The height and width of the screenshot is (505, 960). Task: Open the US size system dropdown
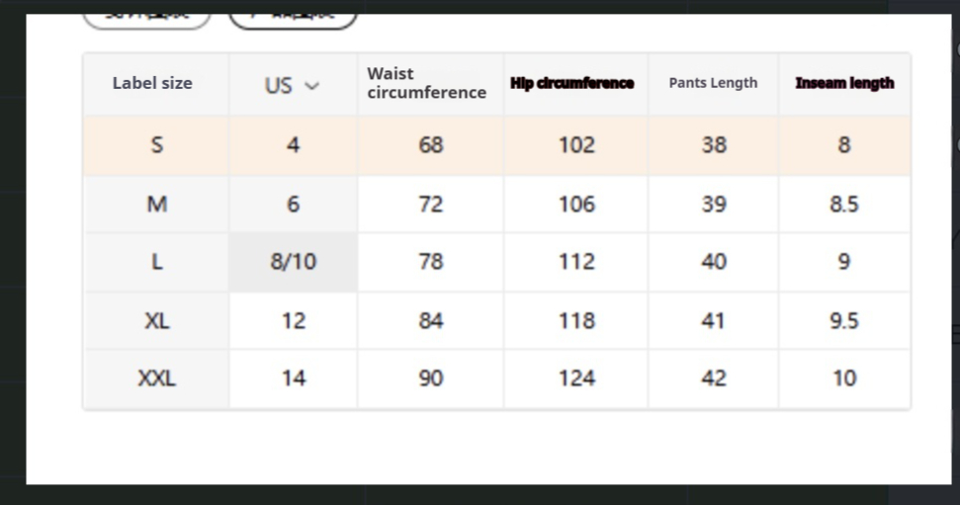[x=292, y=85]
